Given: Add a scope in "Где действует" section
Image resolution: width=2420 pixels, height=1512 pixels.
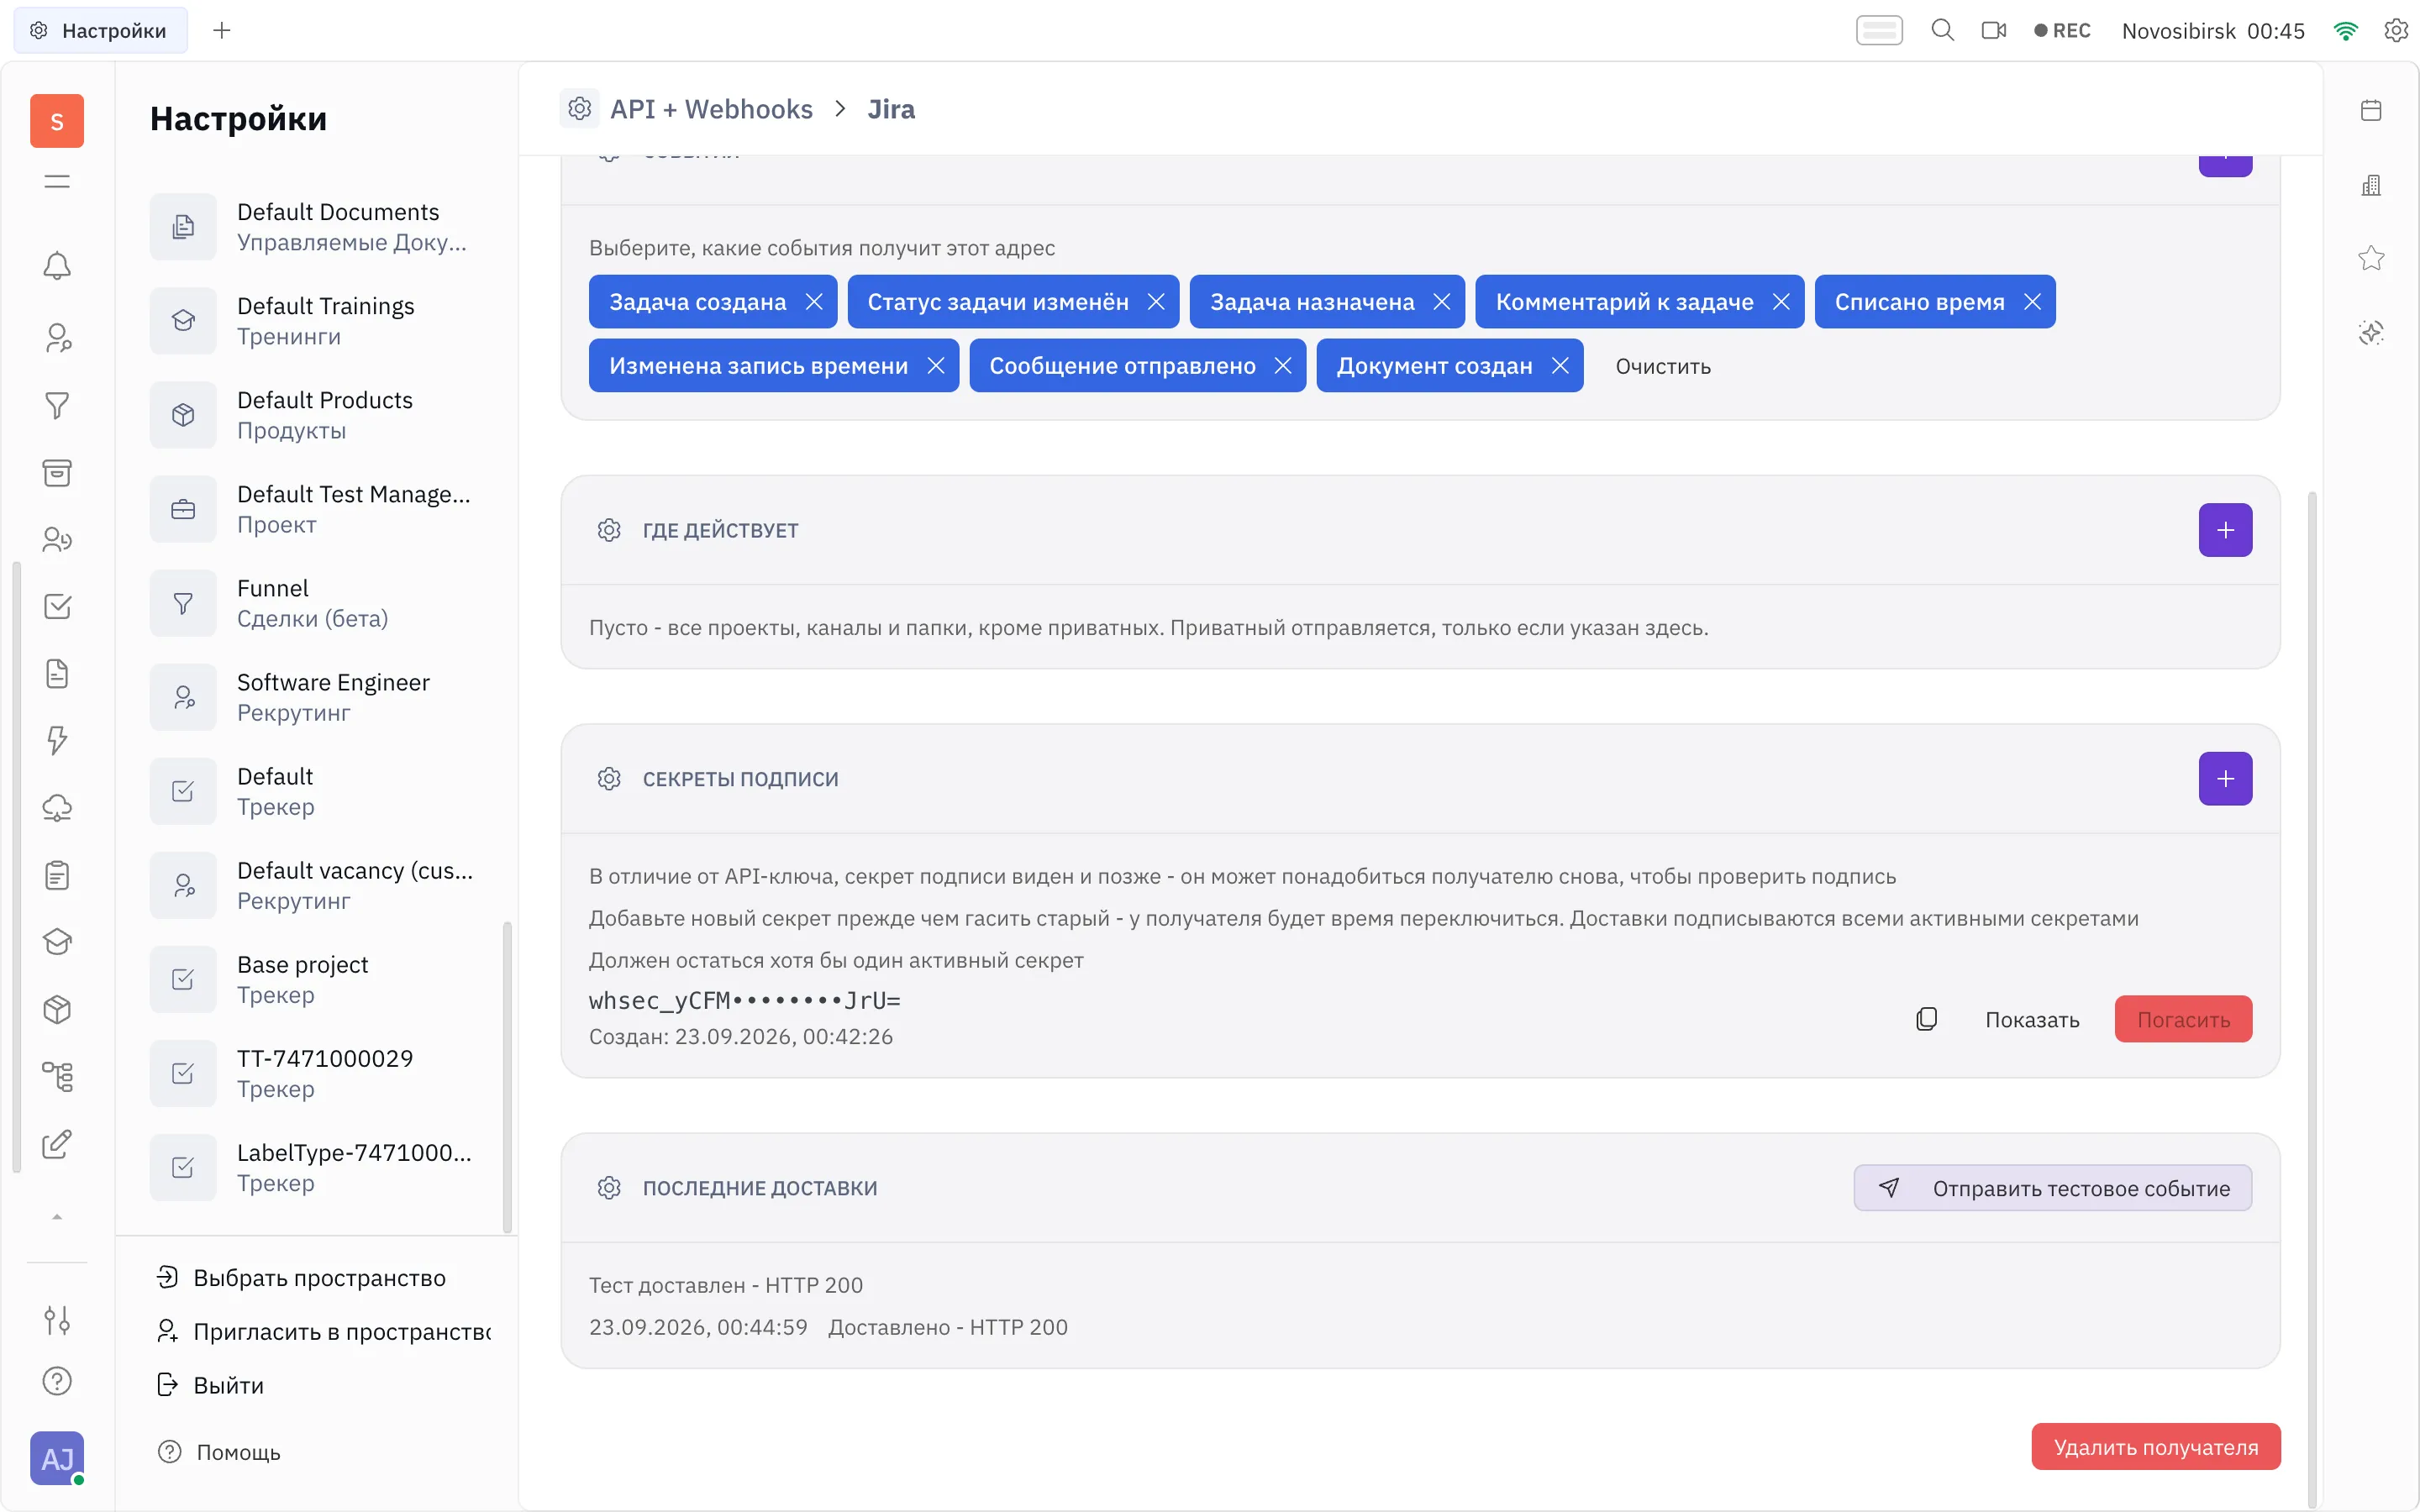Looking at the screenshot, I should [x=2225, y=530].
